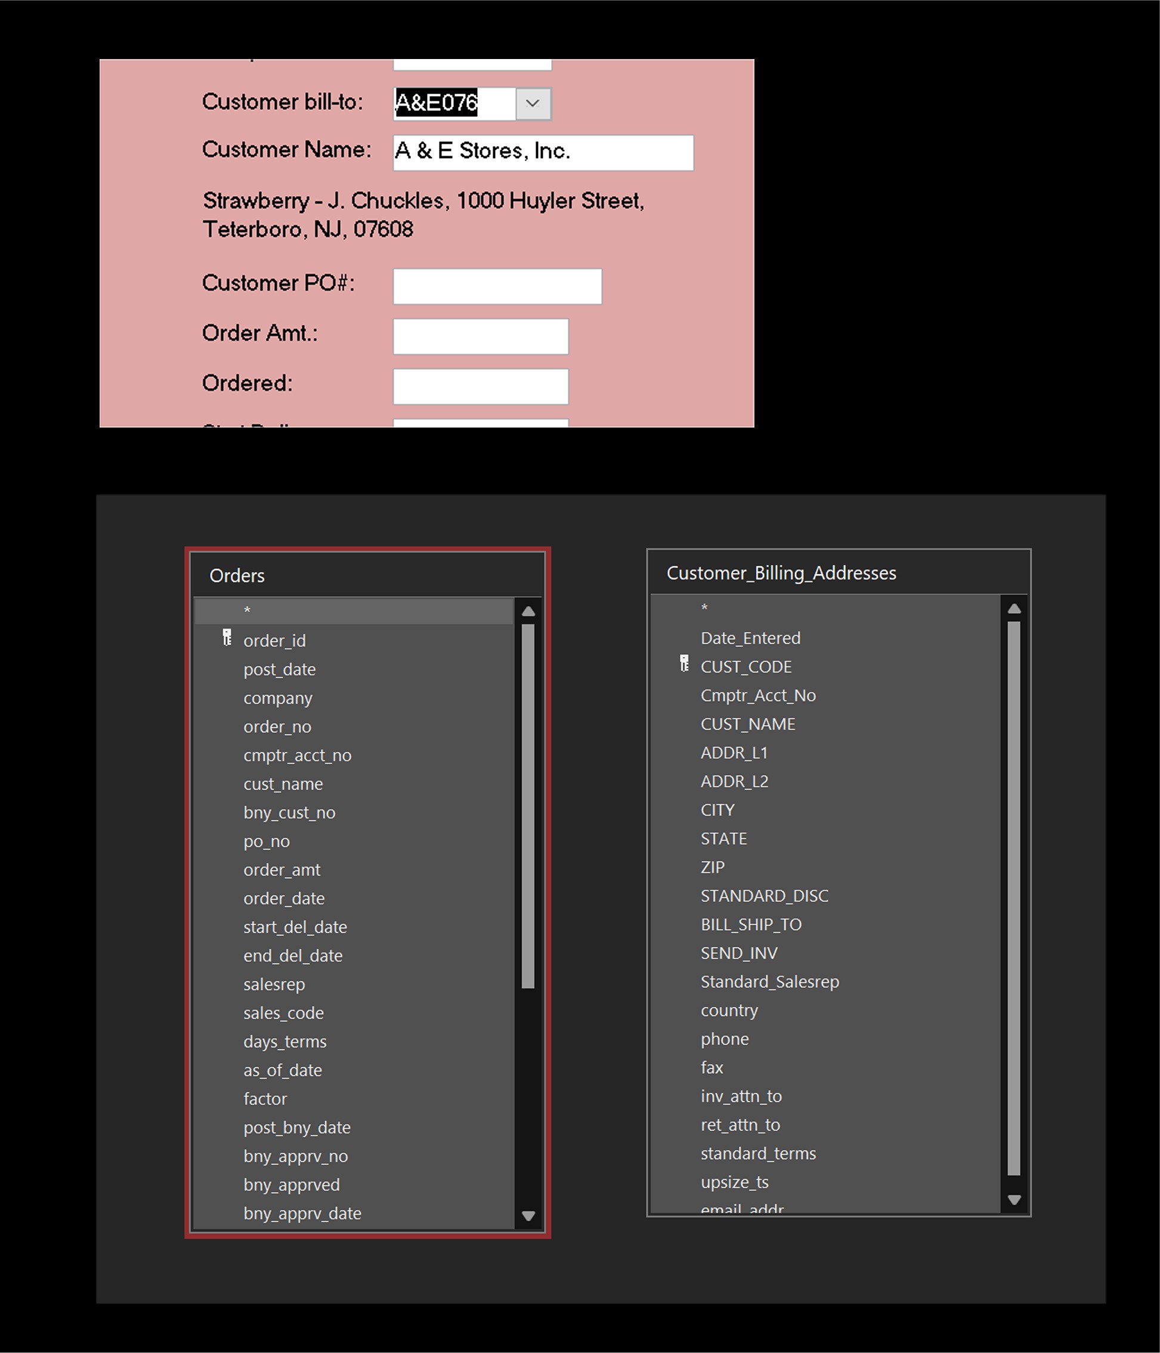This screenshot has height=1353, width=1160.
Task: Select the order_id field
Action: pos(355,640)
